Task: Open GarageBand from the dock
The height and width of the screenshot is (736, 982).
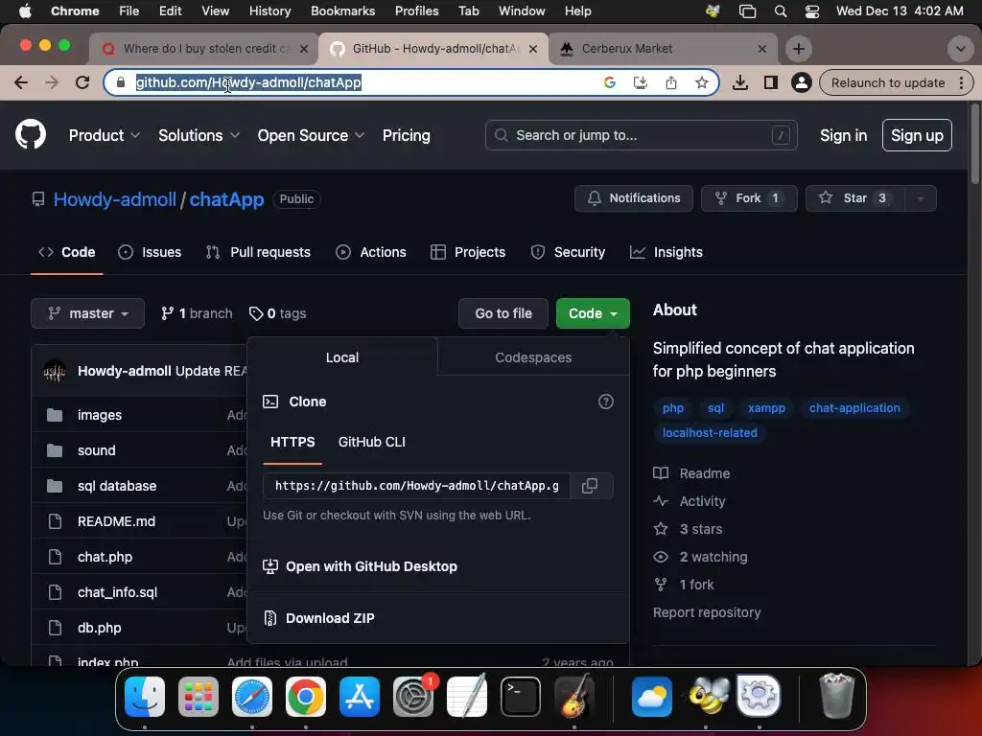Action: pyautogui.click(x=574, y=697)
